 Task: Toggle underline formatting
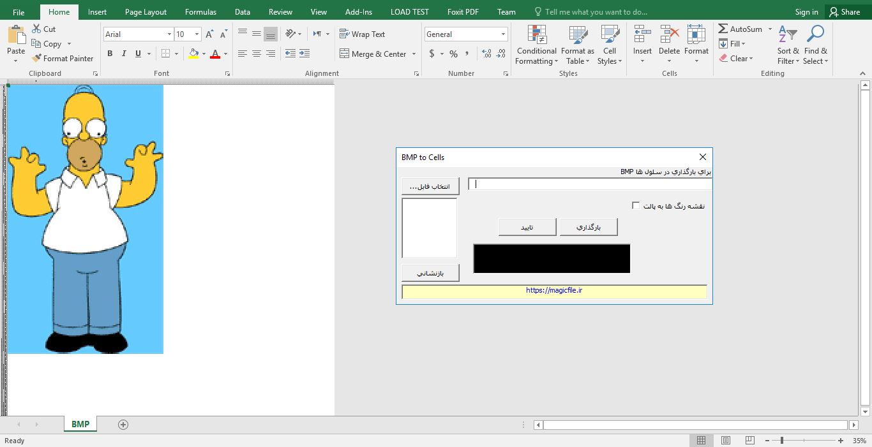point(138,54)
